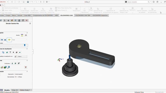Step forward to next simulation move
The image size is (166, 93).
(x=5, y=40)
